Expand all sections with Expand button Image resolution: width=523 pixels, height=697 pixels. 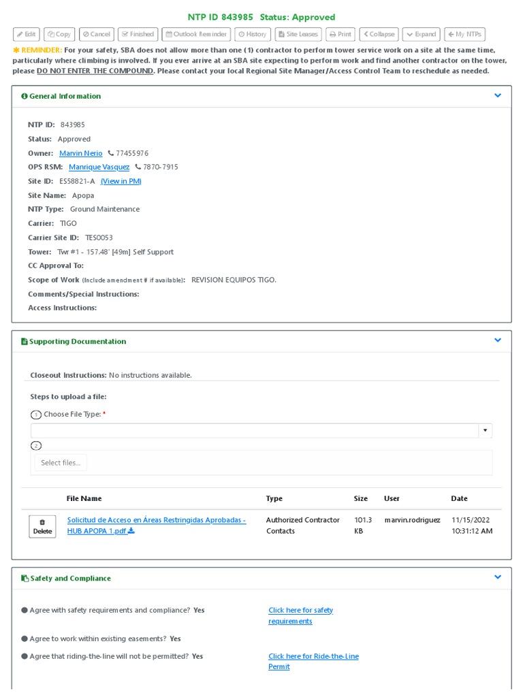pyautogui.click(x=422, y=34)
